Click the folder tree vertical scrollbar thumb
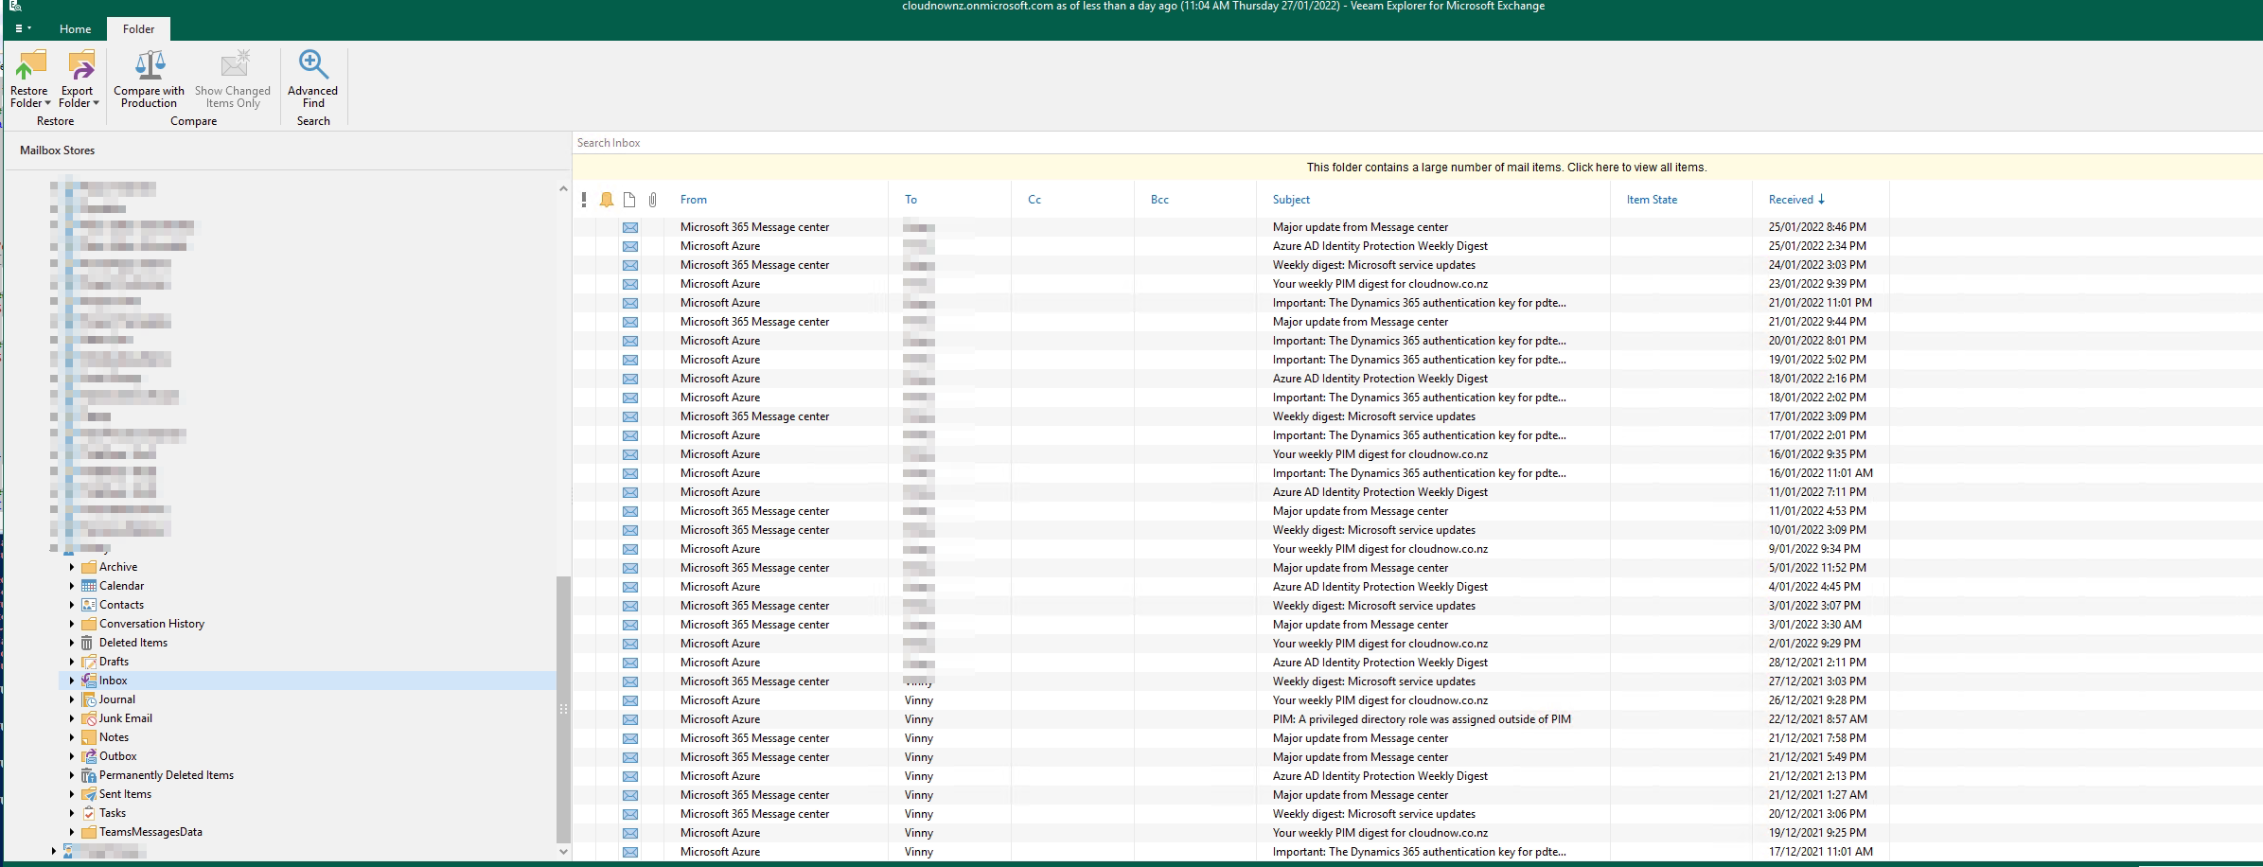The width and height of the screenshot is (2263, 867). pyautogui.click(x=563, y=709)
